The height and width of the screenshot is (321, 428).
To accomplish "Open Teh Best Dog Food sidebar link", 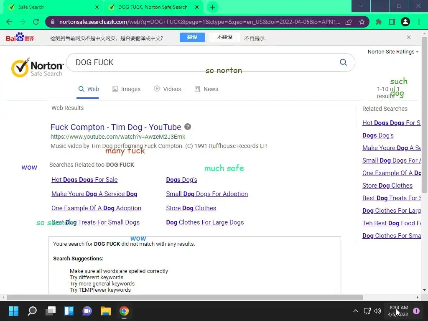I will point(391,223).
